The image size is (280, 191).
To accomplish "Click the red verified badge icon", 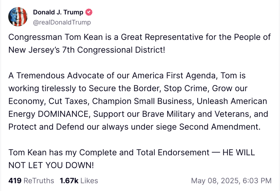I will pyautogui.click(x=89, y=12).
